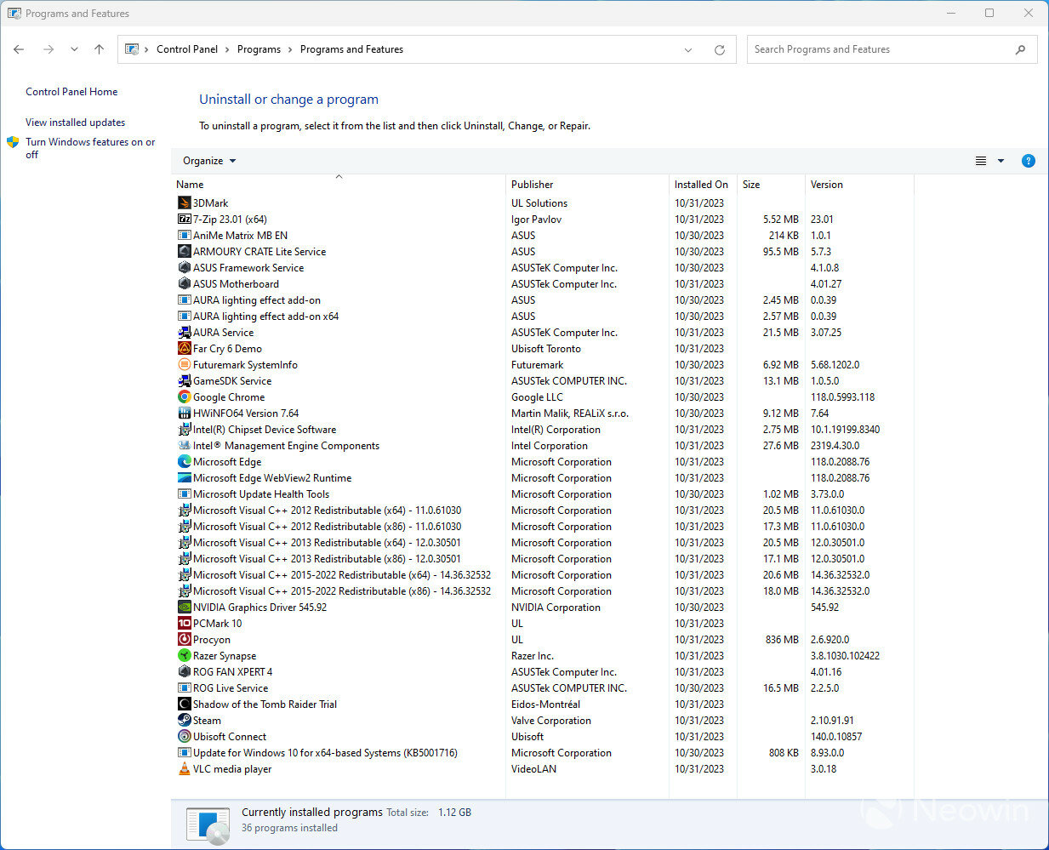Select the Ubisoft Connect icon
Screen dimensions: 1049x850
point(184,736)
